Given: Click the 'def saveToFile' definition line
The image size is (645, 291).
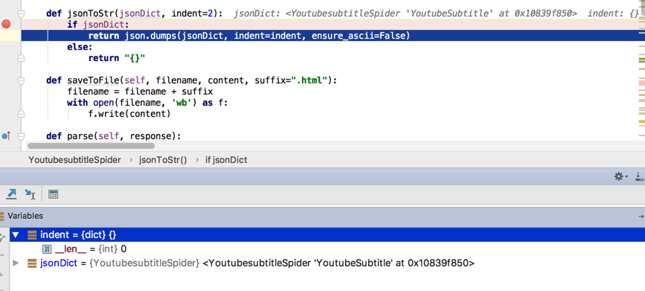Looking at the screenshot, I should (192, 80).
